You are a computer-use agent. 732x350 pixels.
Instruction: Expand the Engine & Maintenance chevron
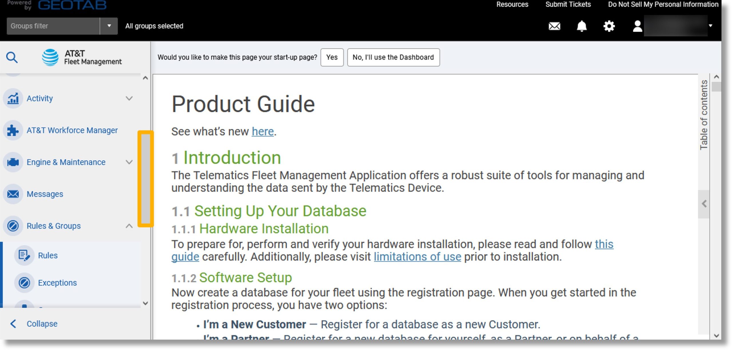tap(129, 162)
